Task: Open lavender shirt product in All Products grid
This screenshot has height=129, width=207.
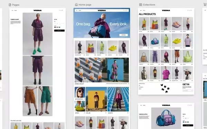Action: click(188, 40)
